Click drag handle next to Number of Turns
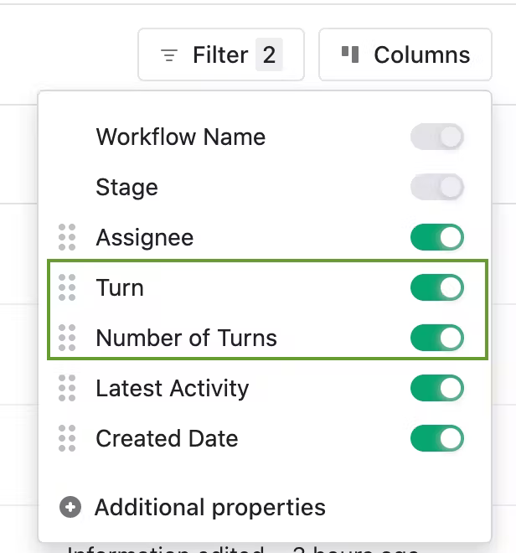Screen dimensions: 516x553 68,338
